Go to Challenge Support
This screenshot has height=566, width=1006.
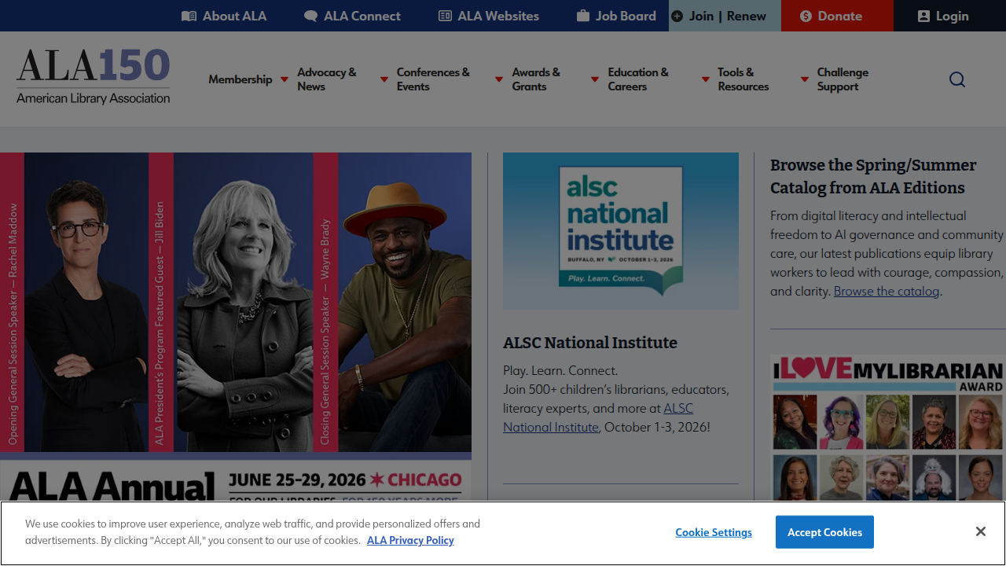[843, 79]
